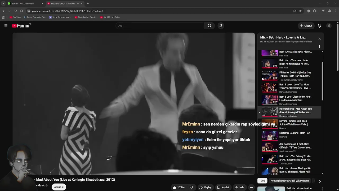339x191 pixels.
Task: Open Mix playlist options kebab menu
Action: pyautogui.click(x=319, y=46)
